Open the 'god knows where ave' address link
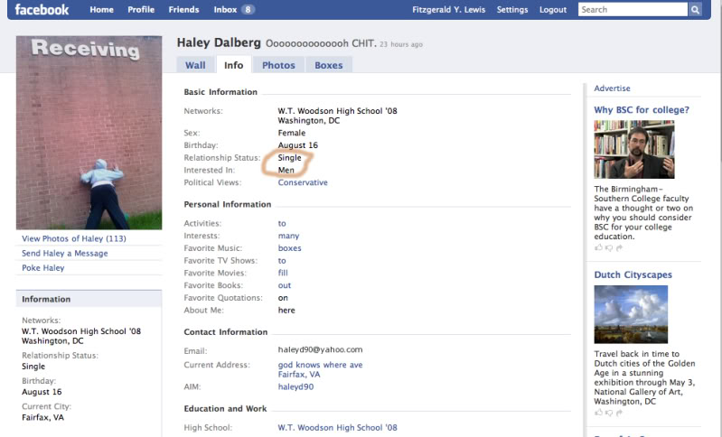The image size is (722, 437). [x=320, y=365]
